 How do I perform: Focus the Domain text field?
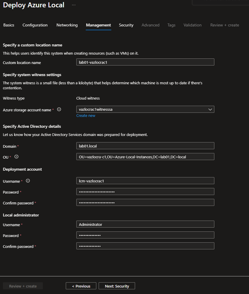click(x=145, y=146)
